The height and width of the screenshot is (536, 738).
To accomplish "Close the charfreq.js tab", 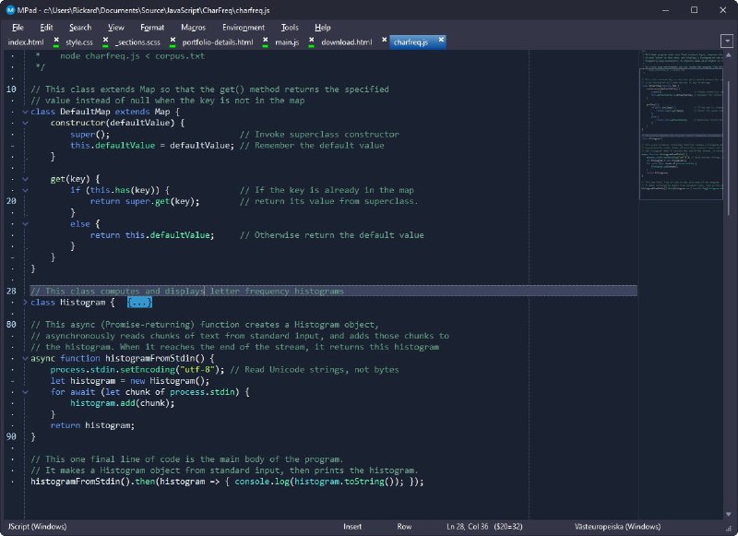I will click(x=441, y=40).
